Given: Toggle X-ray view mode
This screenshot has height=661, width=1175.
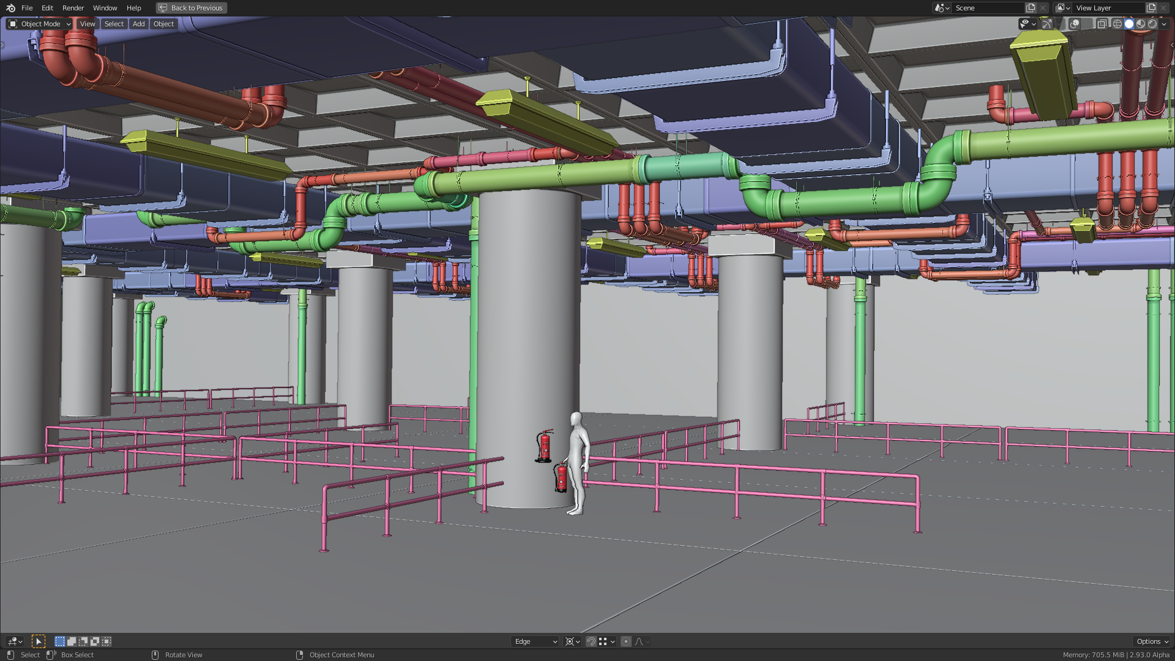Looking at the screenshot, I should [x=1102, y=24].
